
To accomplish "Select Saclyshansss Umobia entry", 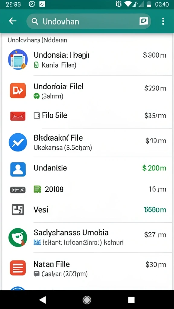I will coord(87,237).
